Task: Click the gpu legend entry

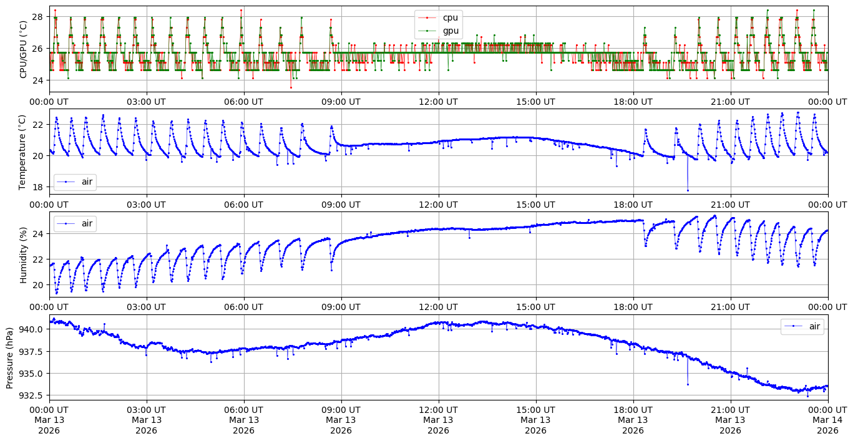Action: 450,31
